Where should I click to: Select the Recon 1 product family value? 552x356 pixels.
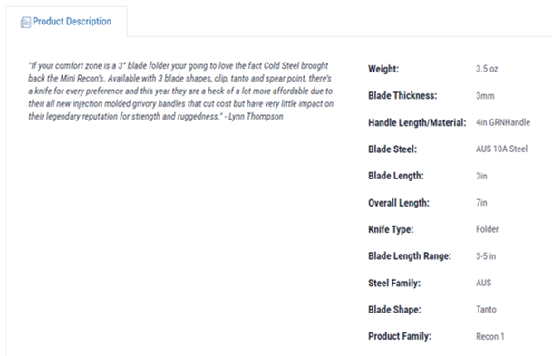tap(490, 337)
